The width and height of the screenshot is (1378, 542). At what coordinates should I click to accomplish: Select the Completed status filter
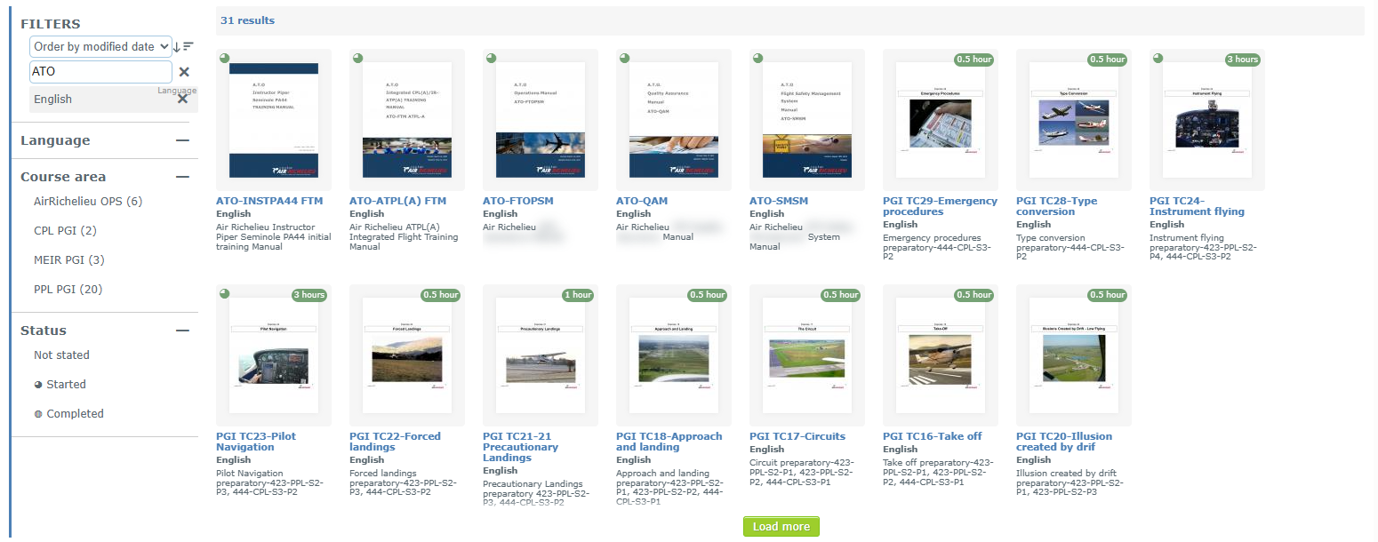point(69,414)
